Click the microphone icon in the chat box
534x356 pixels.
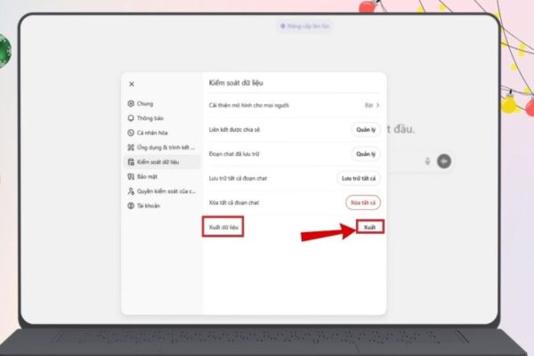(428, 161)
